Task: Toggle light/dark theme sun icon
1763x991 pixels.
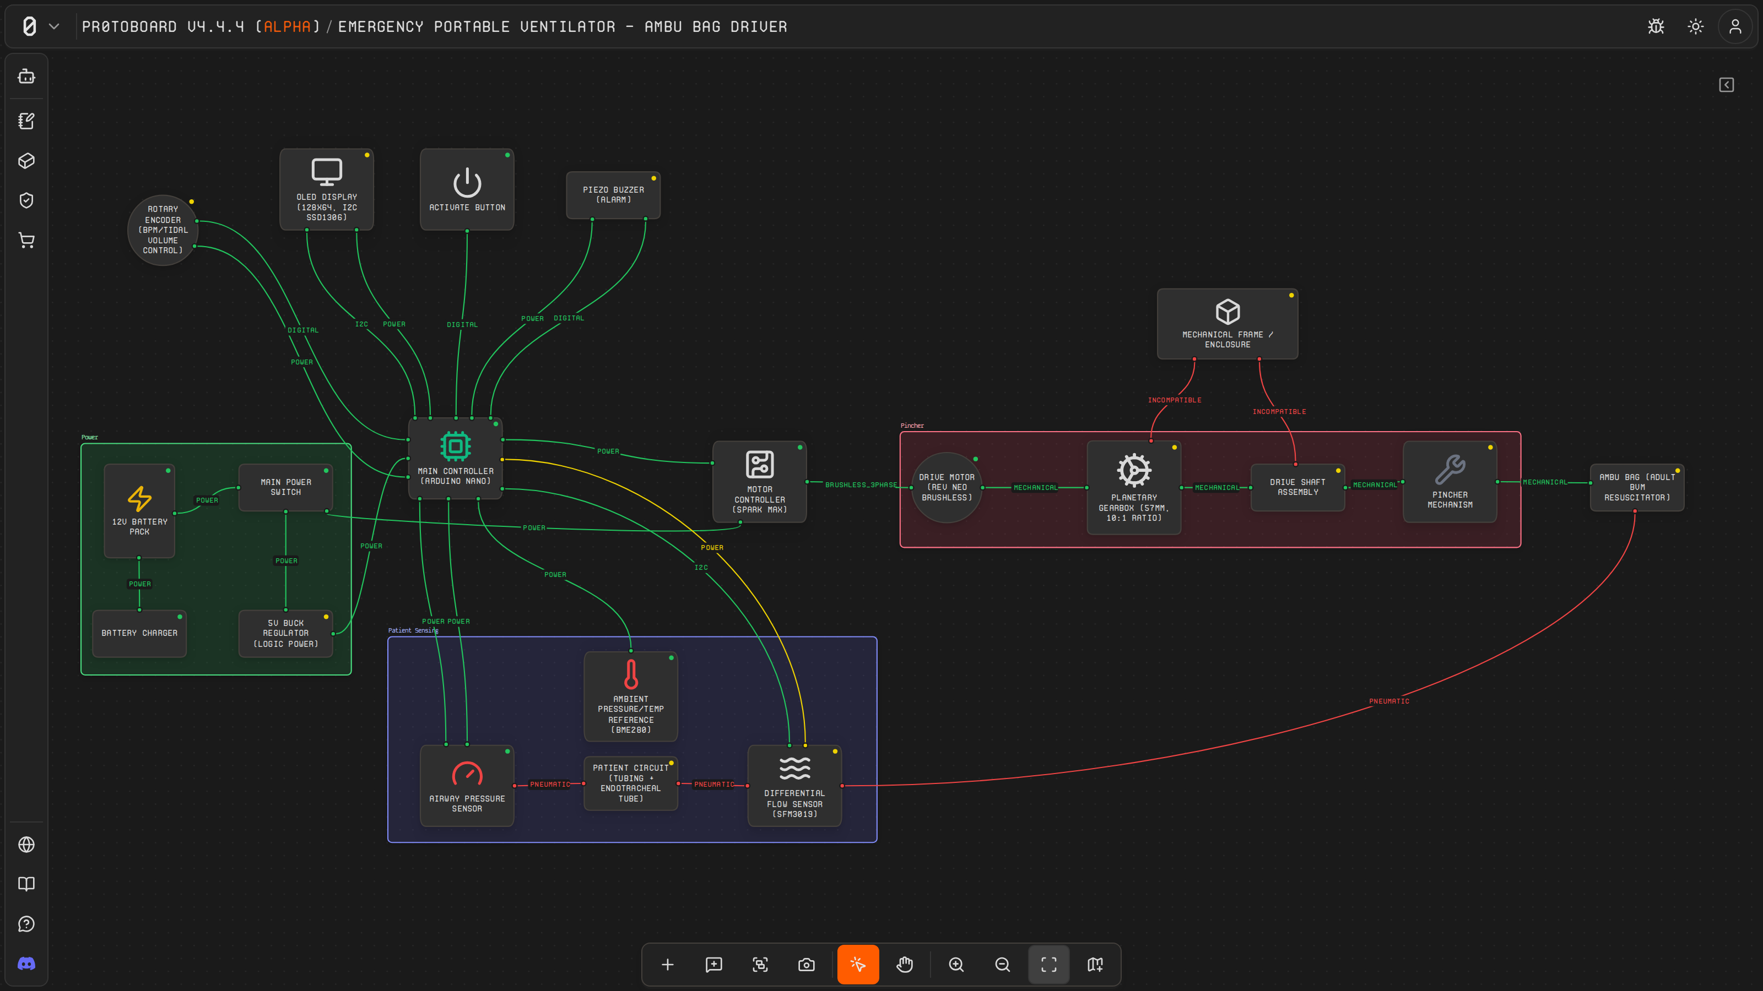Action: pos(1695,26)
